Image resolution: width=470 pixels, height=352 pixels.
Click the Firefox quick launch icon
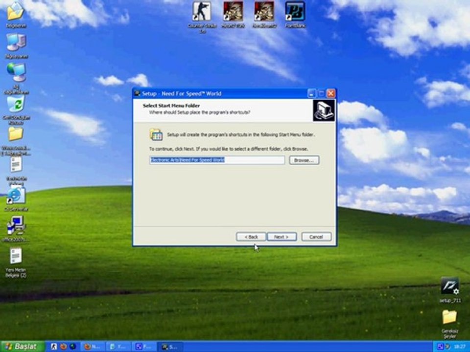[63, 347]
